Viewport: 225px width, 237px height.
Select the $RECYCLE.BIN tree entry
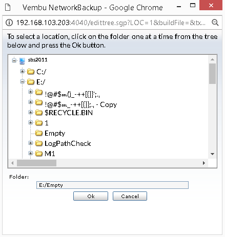pos(69,113)
